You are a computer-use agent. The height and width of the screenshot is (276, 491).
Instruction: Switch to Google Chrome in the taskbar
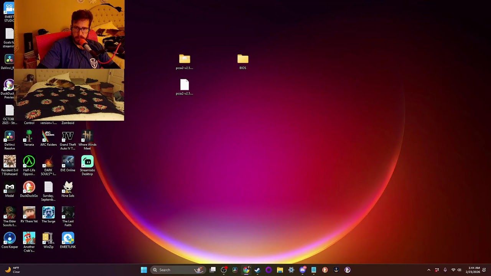point(246,270)
